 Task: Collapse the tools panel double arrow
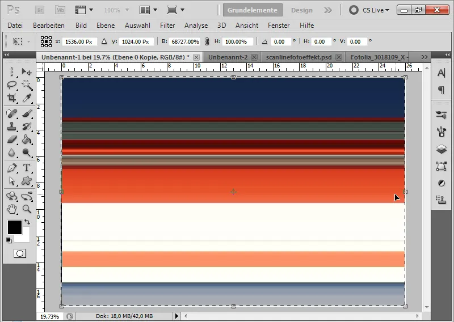pos(7,54)
